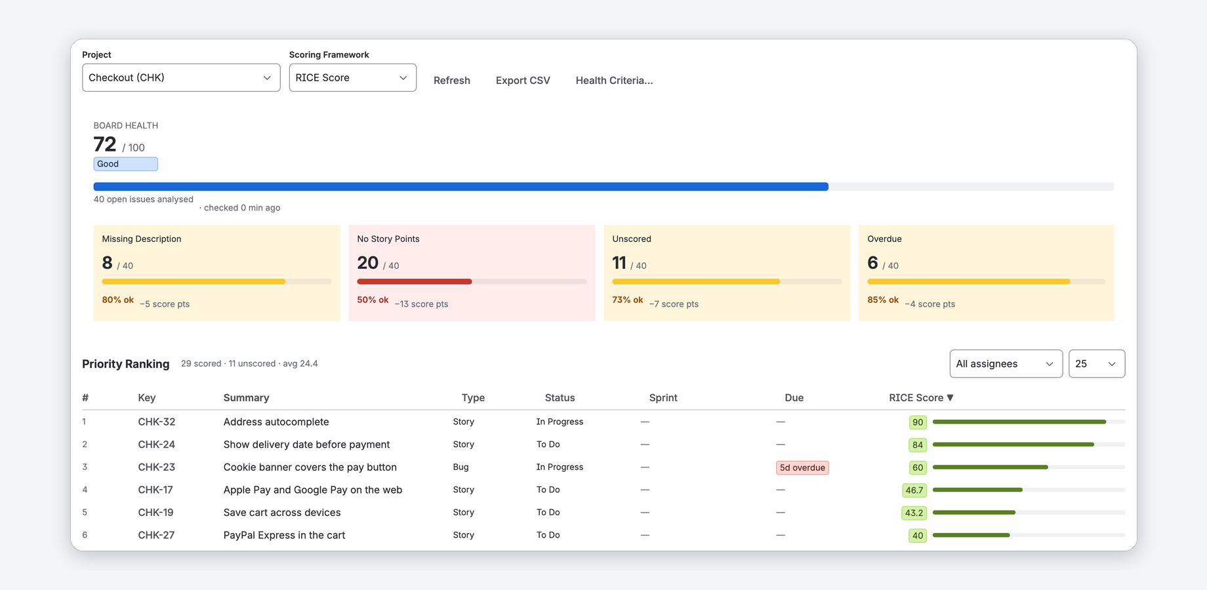The height and width of the screenshot is (590, 1207).
Task: Open issue key CHK-27
Action: point(156,535)
